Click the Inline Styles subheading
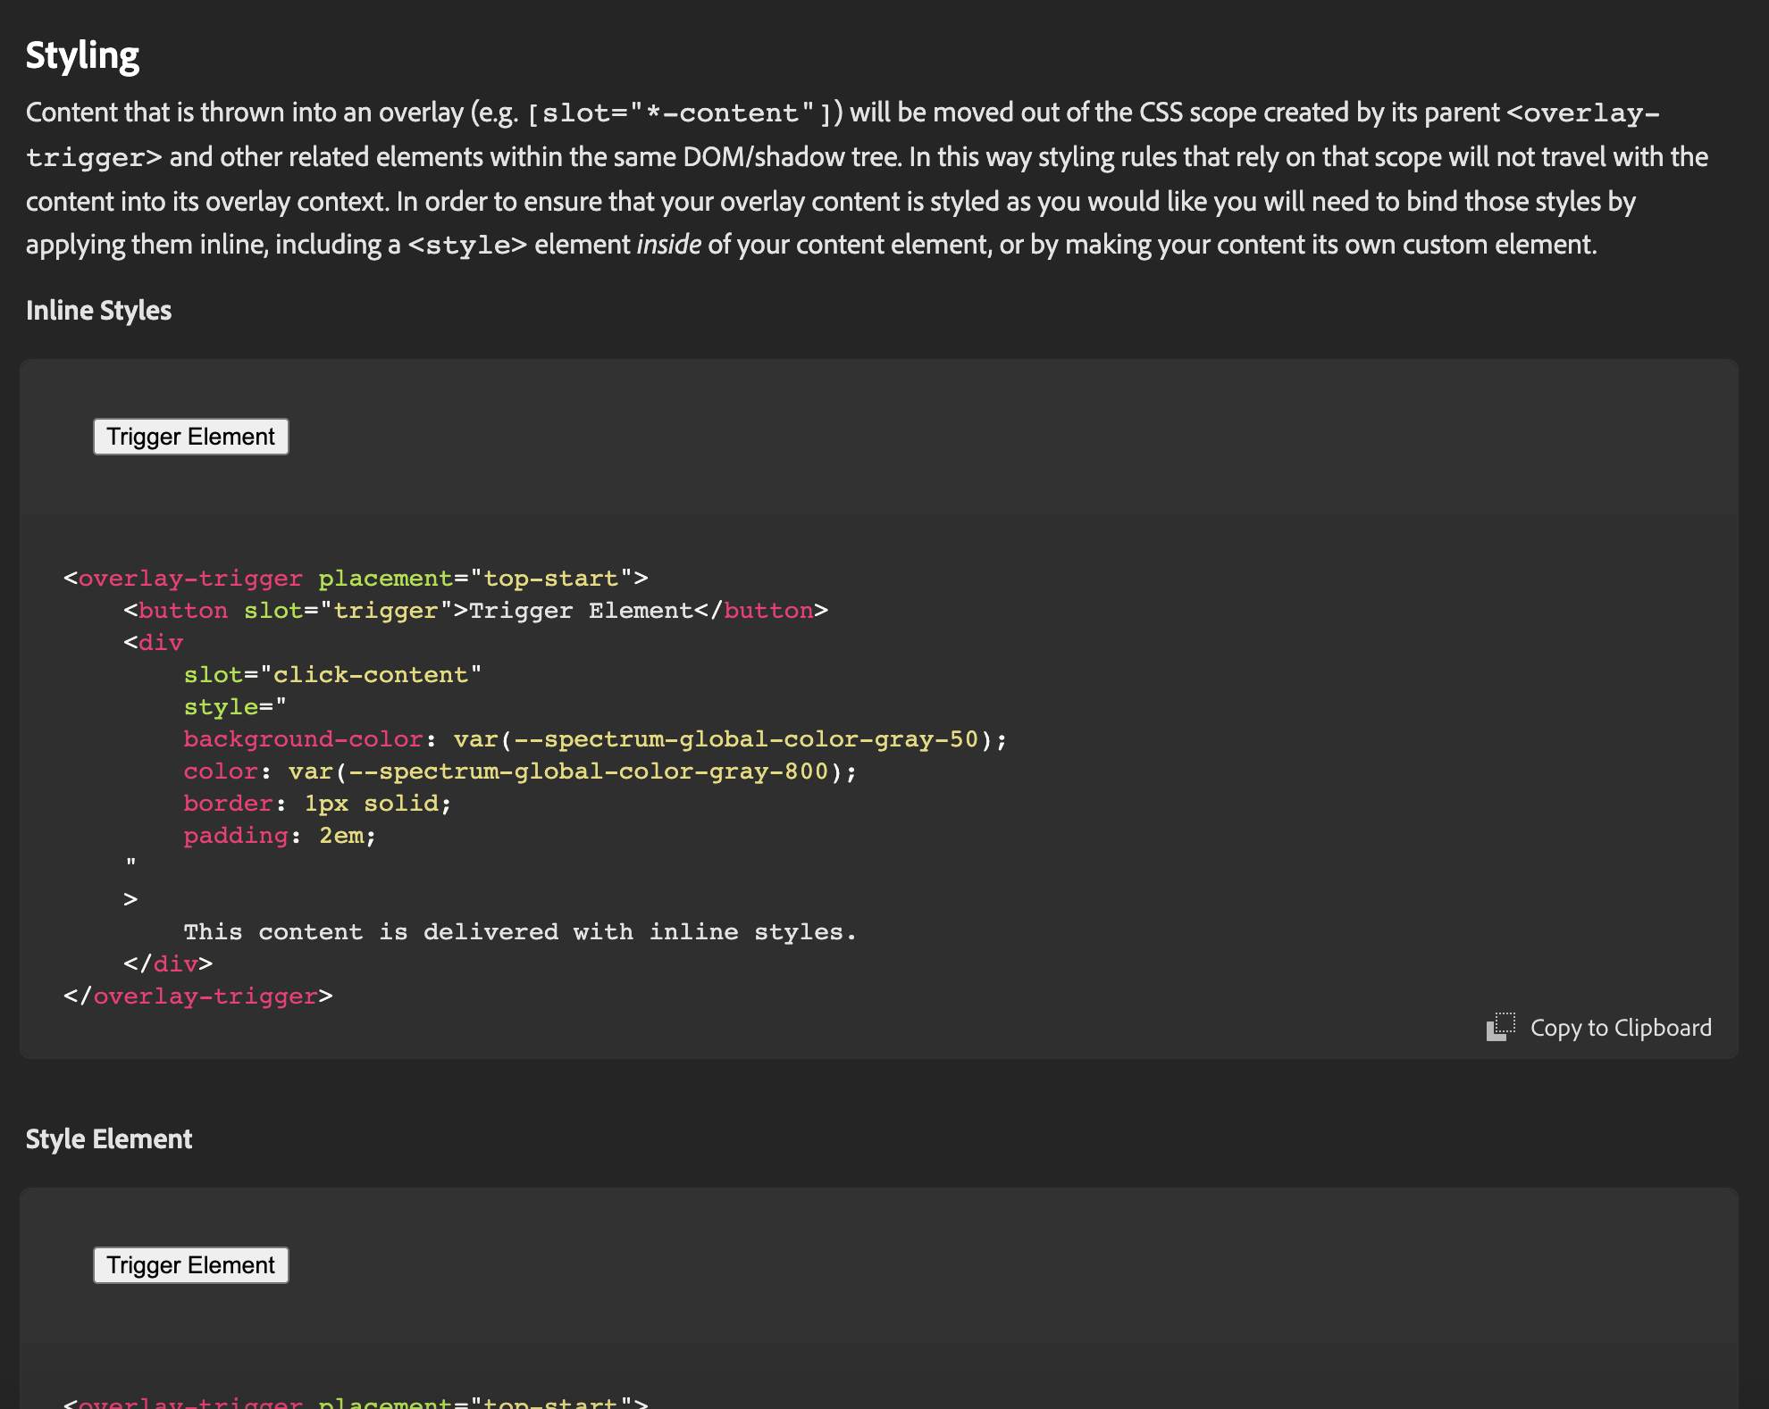Image resolution: width=1769 pixels, height=1409 pixels. tap(98, 310)
